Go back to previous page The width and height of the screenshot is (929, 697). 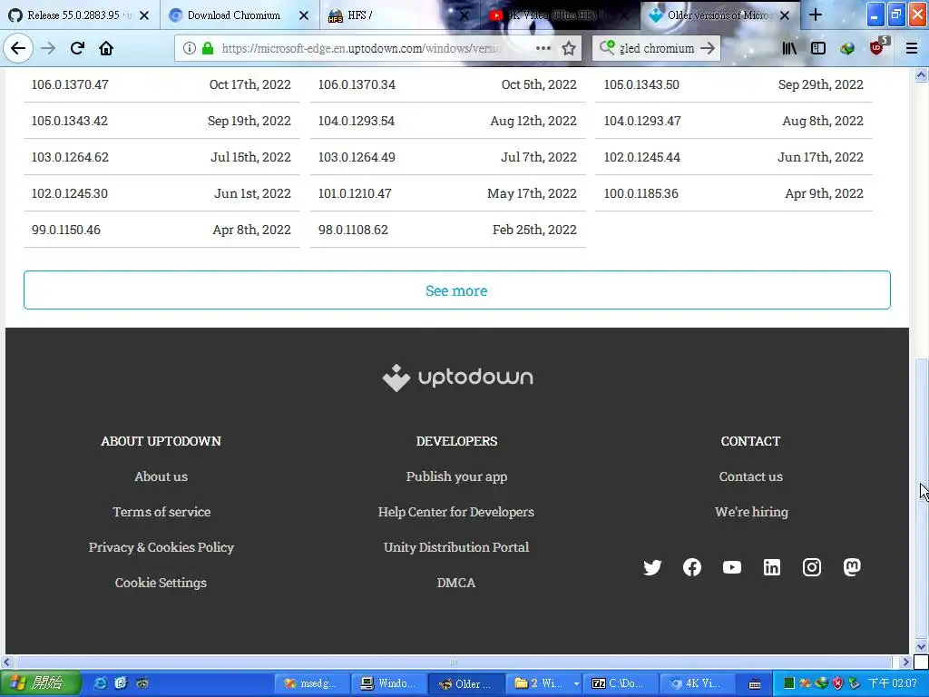(18, 48)
